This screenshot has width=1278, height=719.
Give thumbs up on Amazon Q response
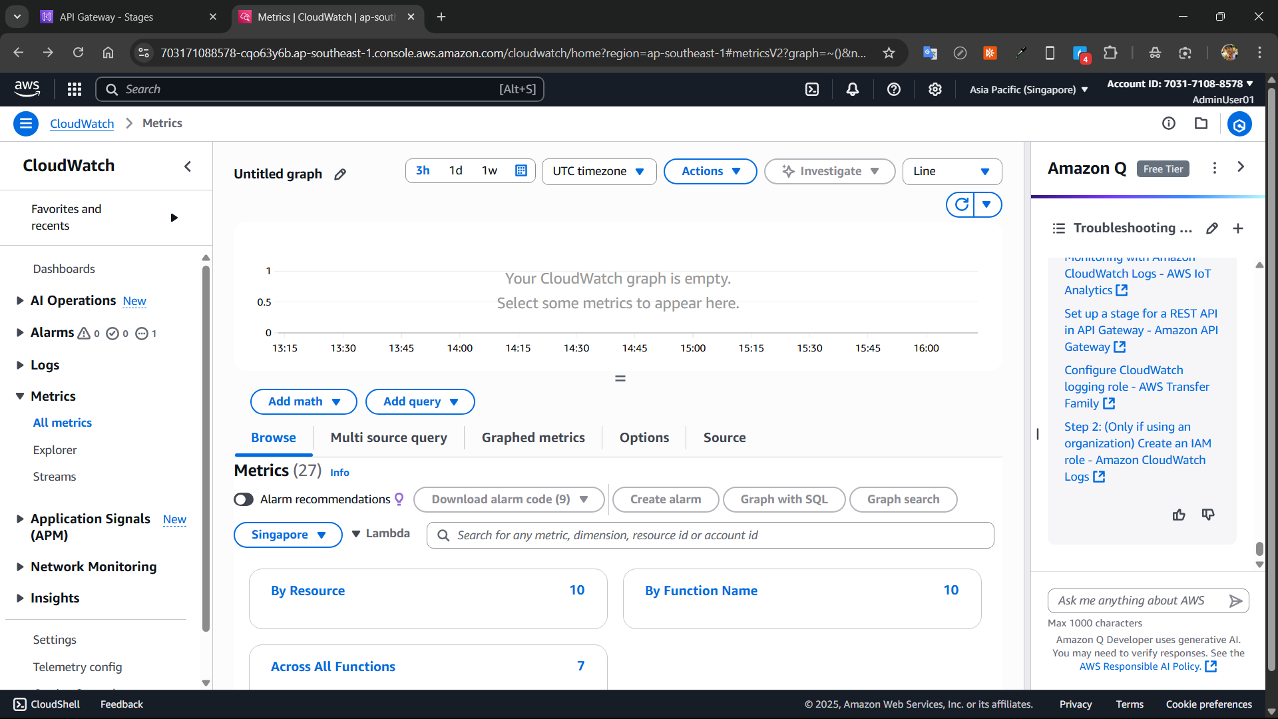1179,515
